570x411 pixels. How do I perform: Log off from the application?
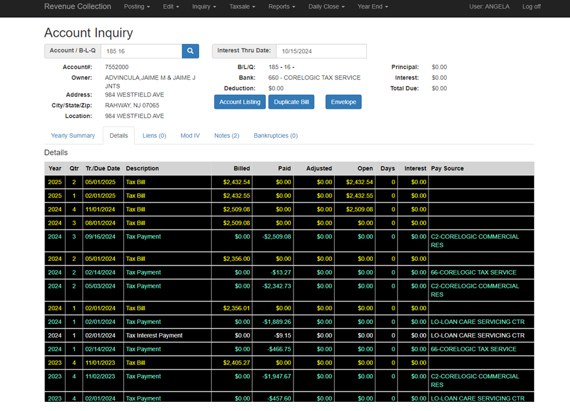pos(531,7)
